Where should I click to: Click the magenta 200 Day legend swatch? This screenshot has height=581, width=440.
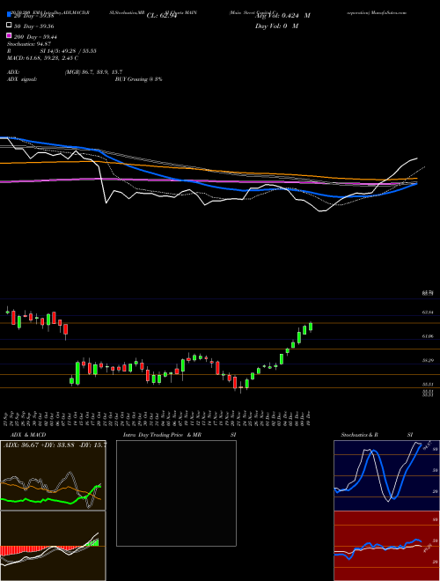[x=10, y=36]
